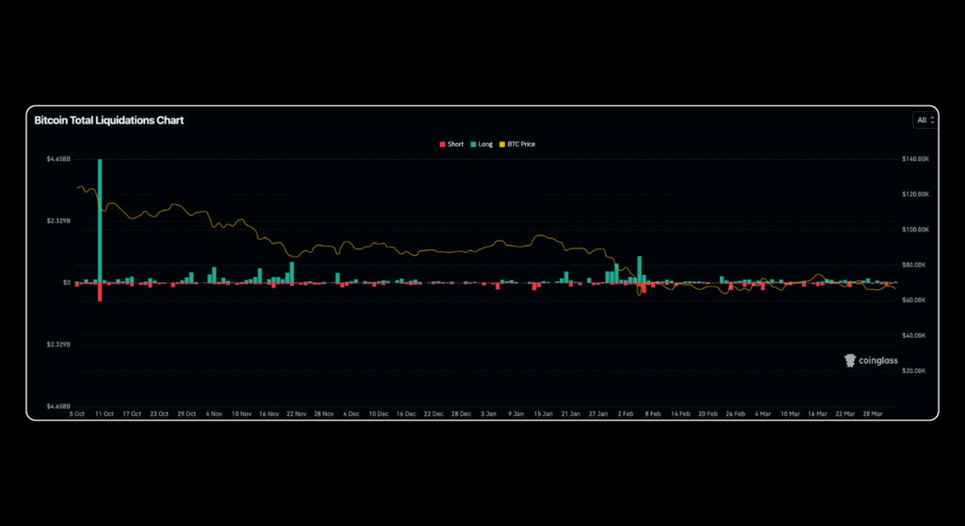Click the "$120.00K" price axis label
The image size is (965, 526).
point(915,194)
